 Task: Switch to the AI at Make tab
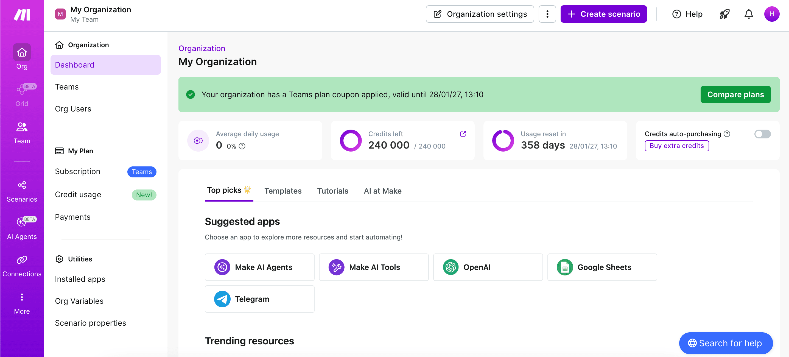pyautogui.click(x=382, y=191)
